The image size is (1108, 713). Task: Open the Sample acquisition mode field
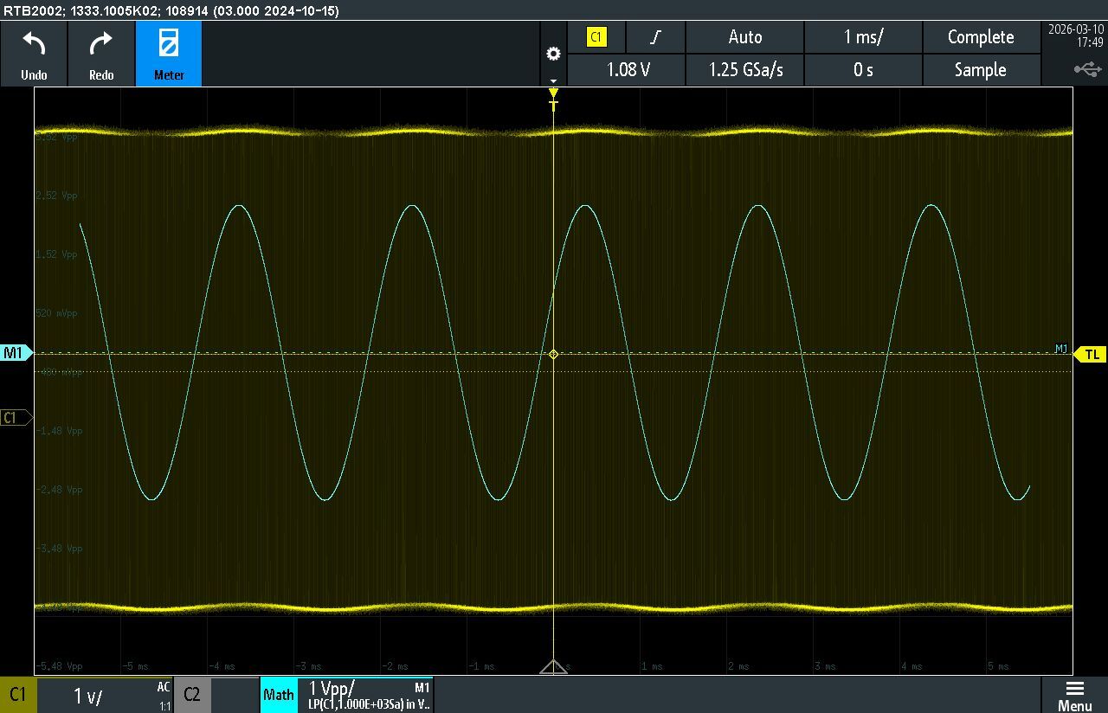pyautogui.click(x=981, y=70)
